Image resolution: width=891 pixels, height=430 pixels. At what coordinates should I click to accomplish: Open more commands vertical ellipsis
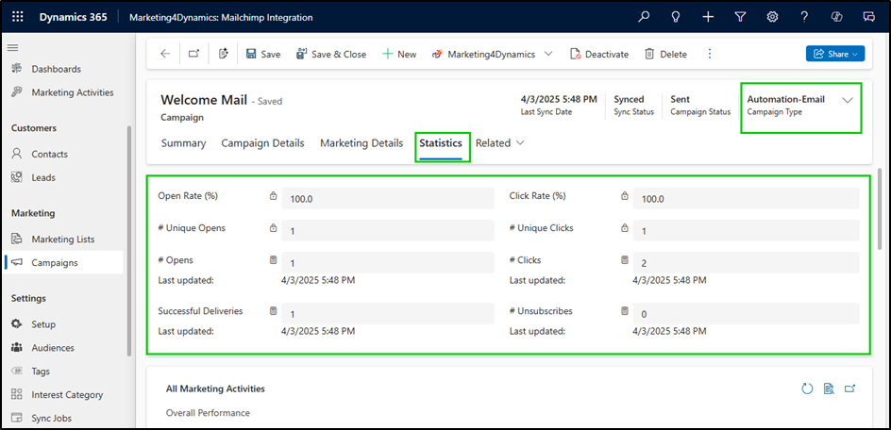click(709, 54)
